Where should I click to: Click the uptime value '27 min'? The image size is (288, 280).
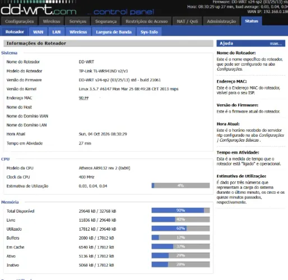[85, 143]
